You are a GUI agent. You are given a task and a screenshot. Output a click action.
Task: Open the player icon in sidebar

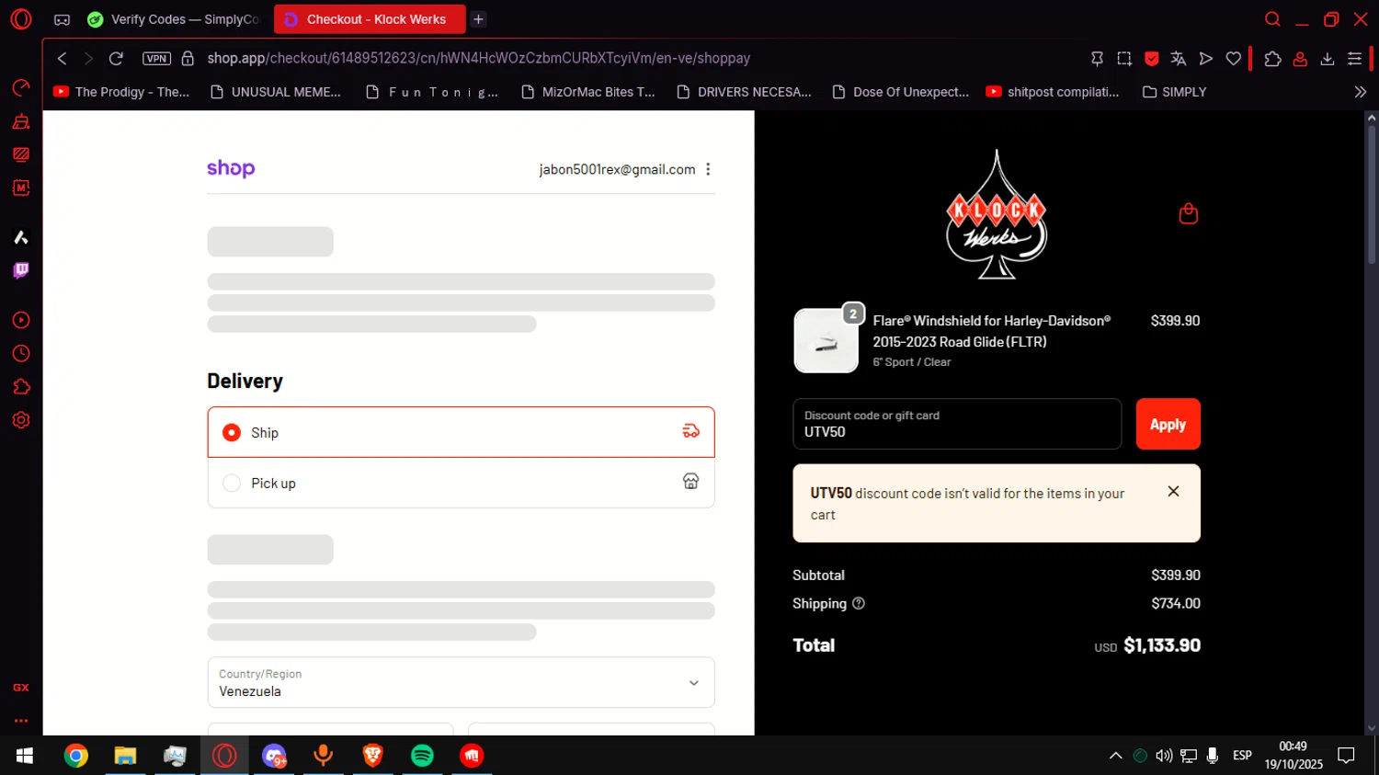pyautogui.click(x=20, y=320)
